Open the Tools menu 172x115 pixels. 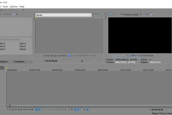(5, 7)
